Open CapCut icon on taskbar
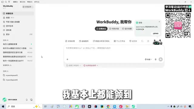The height and width of the screenshot is (109, 194). coord(89,106)
